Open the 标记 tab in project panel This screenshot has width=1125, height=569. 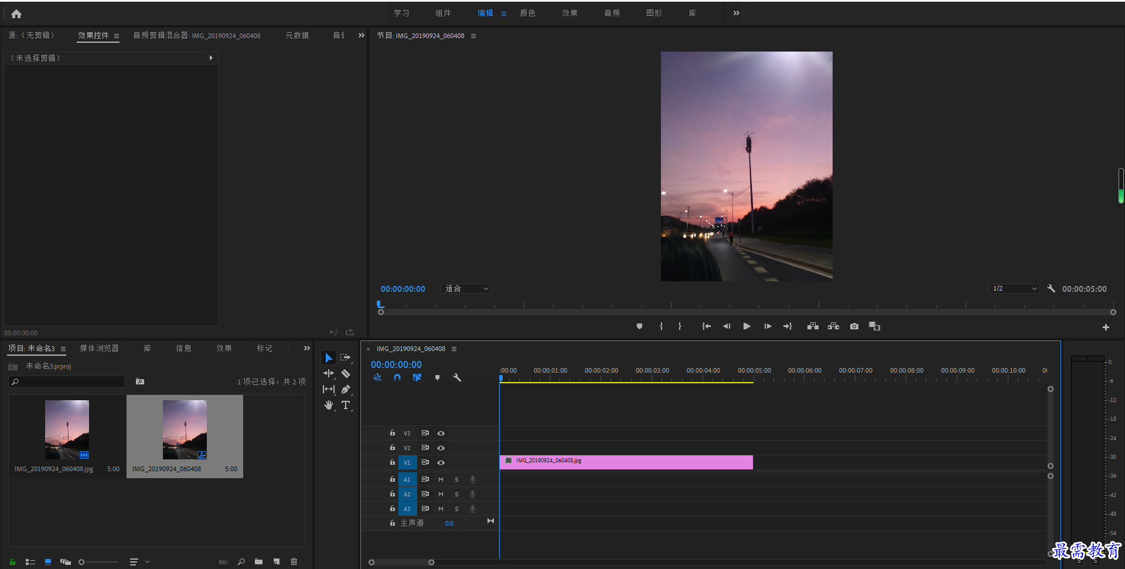264,348
